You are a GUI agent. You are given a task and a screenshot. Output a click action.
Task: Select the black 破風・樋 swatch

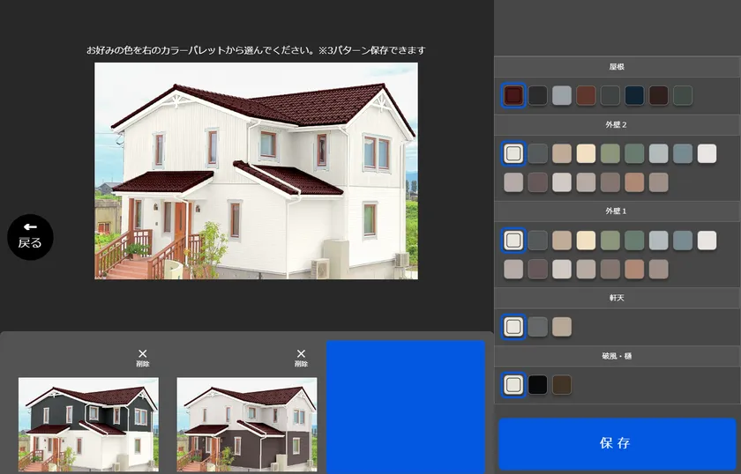click(538, 385)
